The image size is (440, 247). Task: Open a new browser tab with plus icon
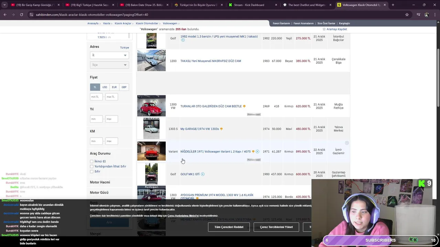pyautogui.click(x=393, y=5)
